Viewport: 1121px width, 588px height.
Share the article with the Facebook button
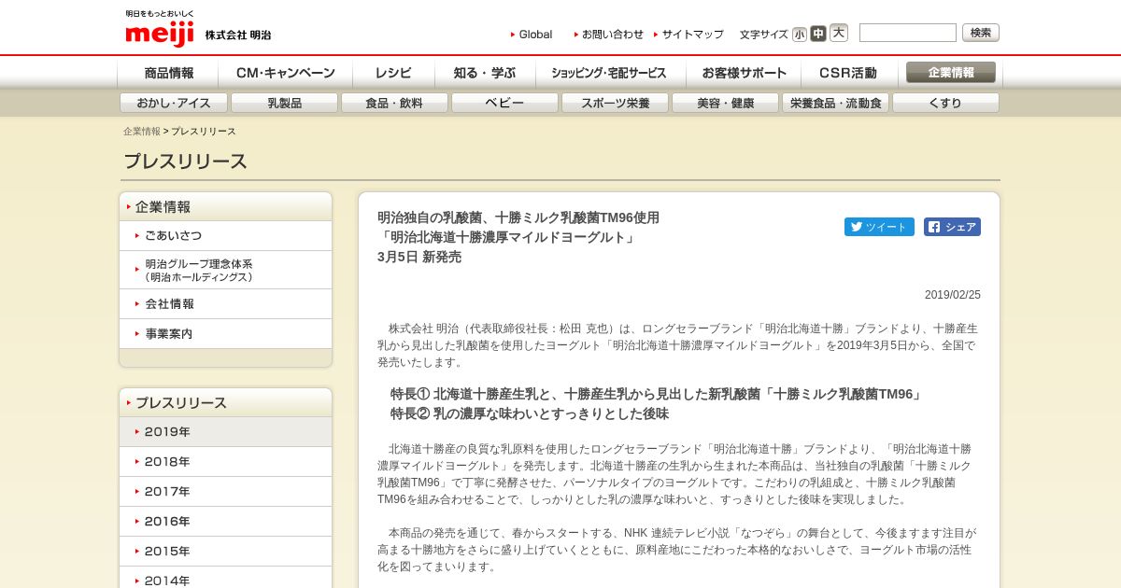(x=952, y=227)
